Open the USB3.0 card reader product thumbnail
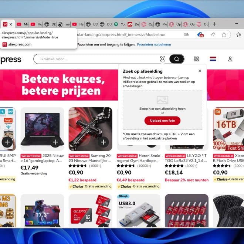Viewport: 244px width, 244px height. 139,211
